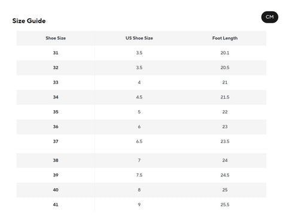Screen dimensions: 287x217
Task: Select foot length value 25.5
Action: [x=225, y=204]
